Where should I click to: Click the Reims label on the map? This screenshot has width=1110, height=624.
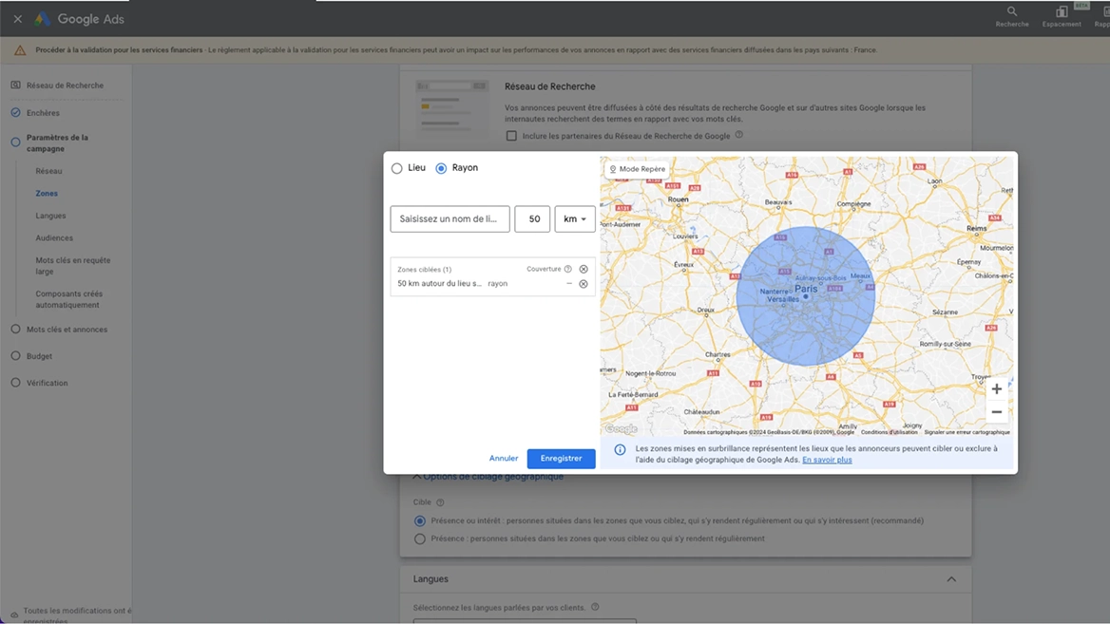(x=976, y=229)
